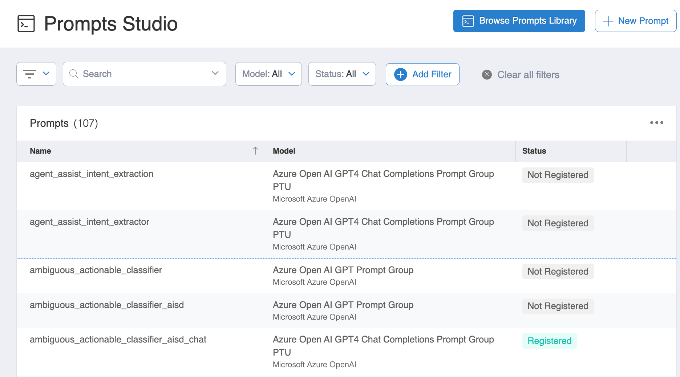Click the ascending sort arrow in Name column
Viewport: 680px width, 377px height.
[x=255, y=151]
